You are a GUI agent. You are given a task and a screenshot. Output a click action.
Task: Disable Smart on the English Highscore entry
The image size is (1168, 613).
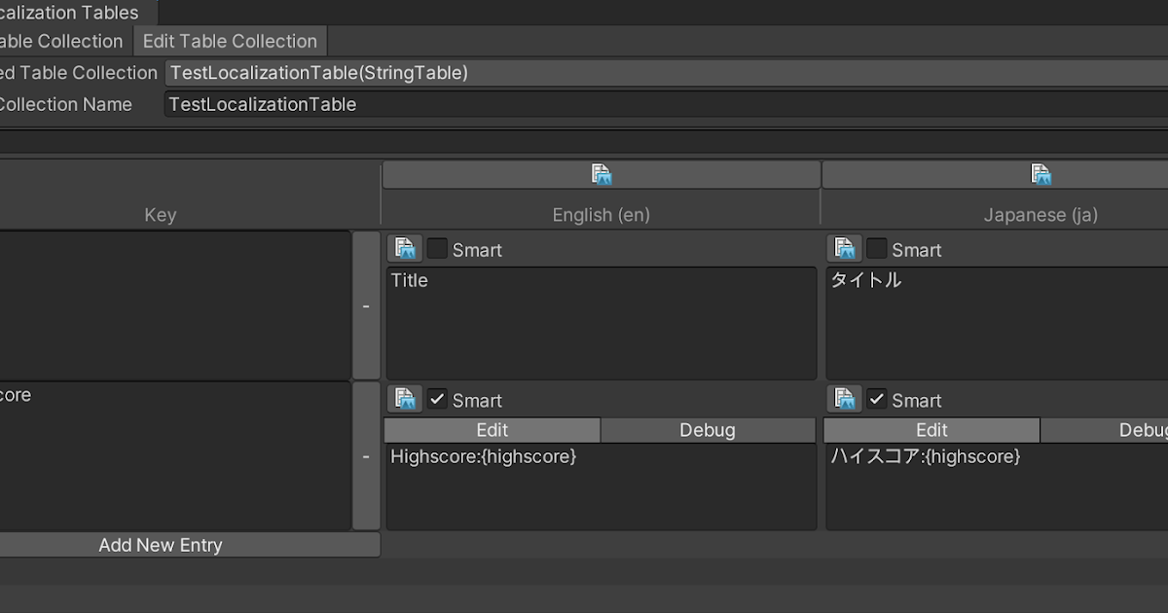coord(437,399)
